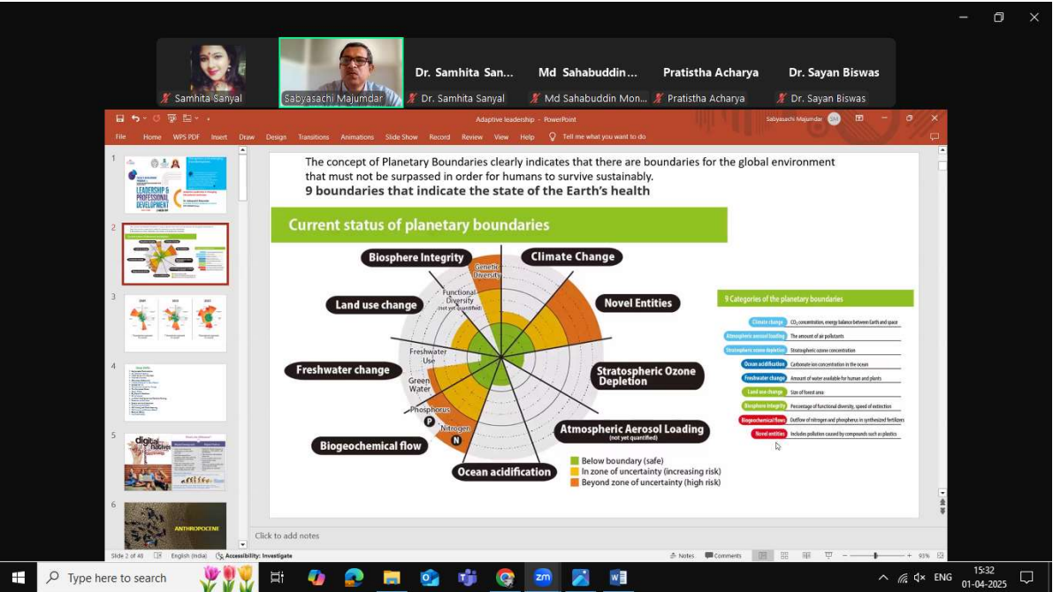The height and width of the screenshot is (592, 1053).
Task: Select the View ribbon tab
Action: [501, 137]
